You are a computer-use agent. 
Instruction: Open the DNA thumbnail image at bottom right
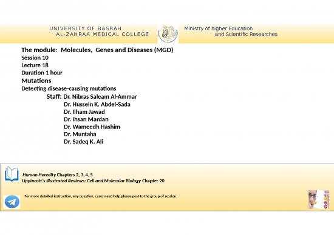pos(319,199)
